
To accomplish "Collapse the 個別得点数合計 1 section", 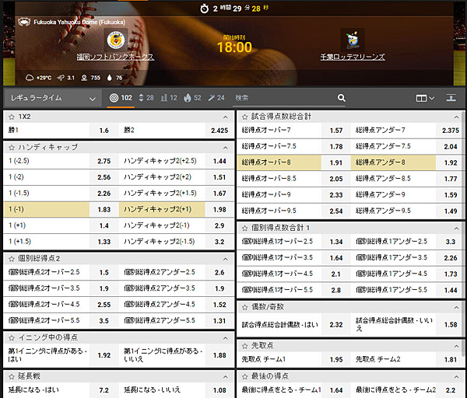I will tap(456, 229).
